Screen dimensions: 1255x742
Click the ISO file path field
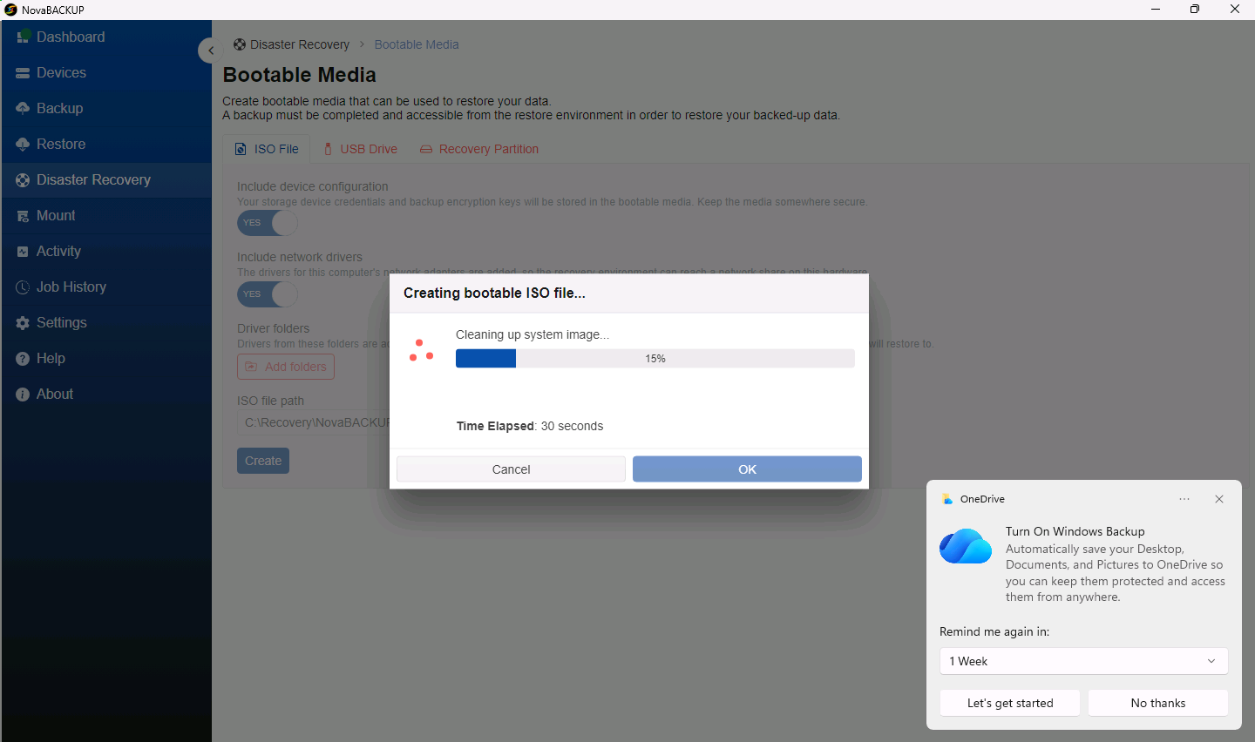(314, 422)
